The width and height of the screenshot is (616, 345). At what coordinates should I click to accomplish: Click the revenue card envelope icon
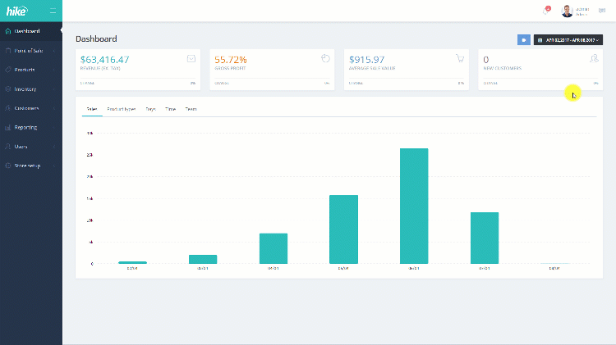(191, 59)
